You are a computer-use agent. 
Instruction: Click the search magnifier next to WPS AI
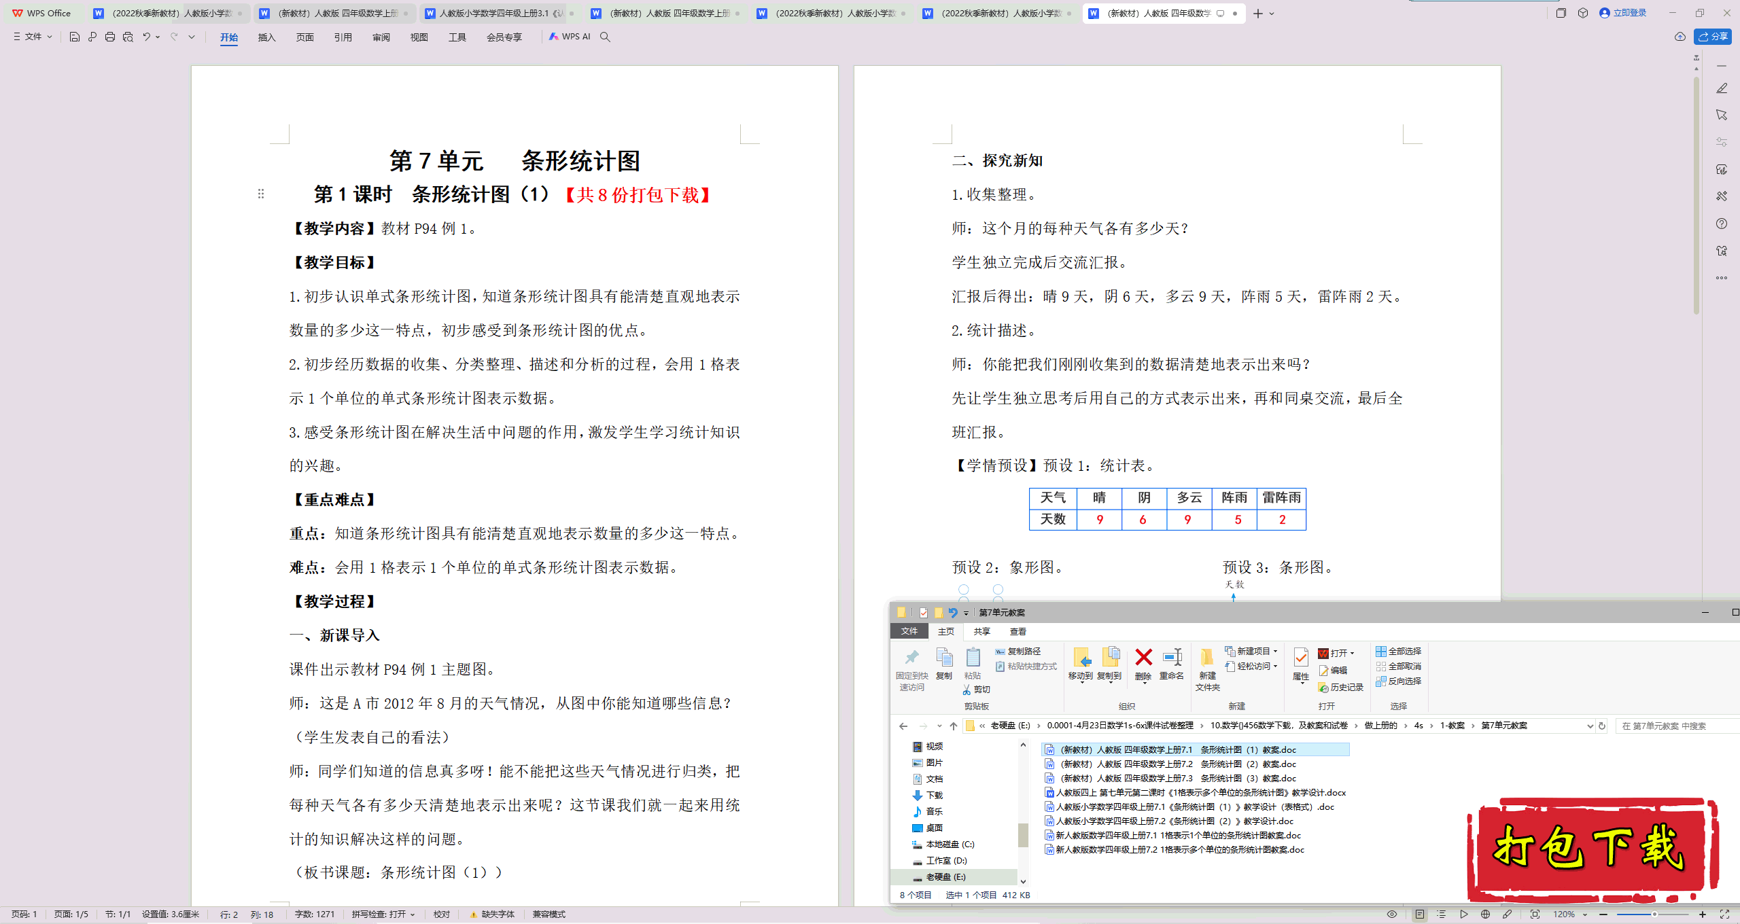605,37
